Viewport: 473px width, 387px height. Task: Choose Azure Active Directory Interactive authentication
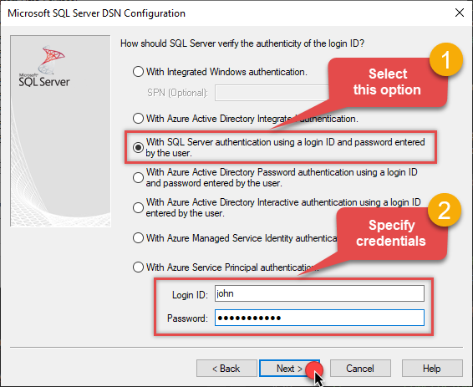(x=138, y=207)
